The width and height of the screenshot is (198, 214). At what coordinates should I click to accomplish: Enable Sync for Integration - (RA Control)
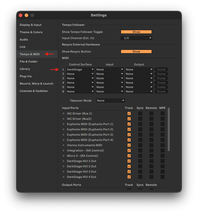point(140,150)
